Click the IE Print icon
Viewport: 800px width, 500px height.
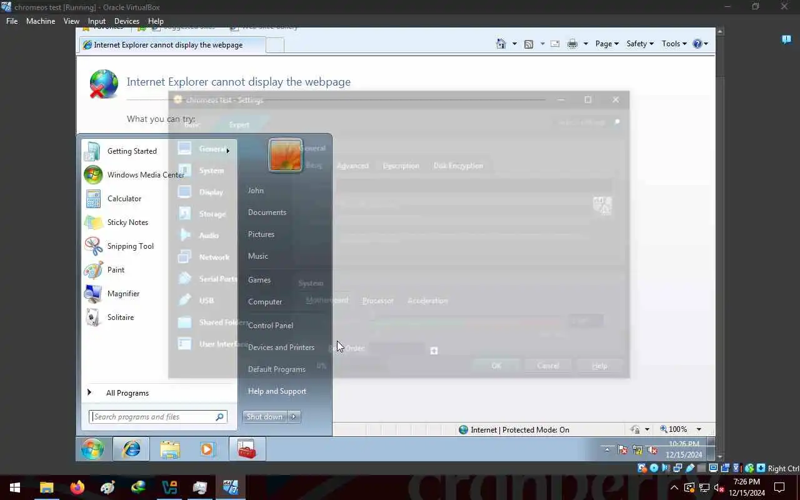point(572,44)
